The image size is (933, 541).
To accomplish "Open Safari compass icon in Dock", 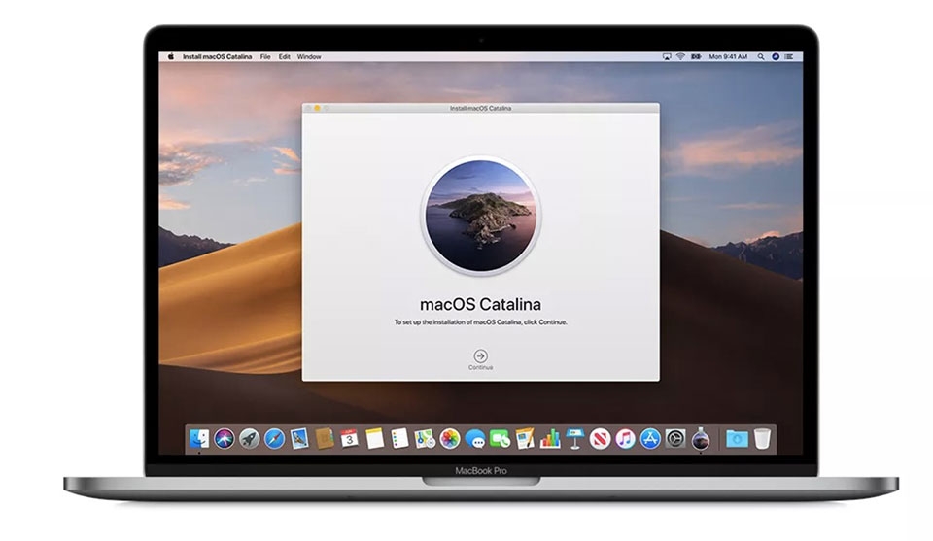I will click(x=274, y=439).
